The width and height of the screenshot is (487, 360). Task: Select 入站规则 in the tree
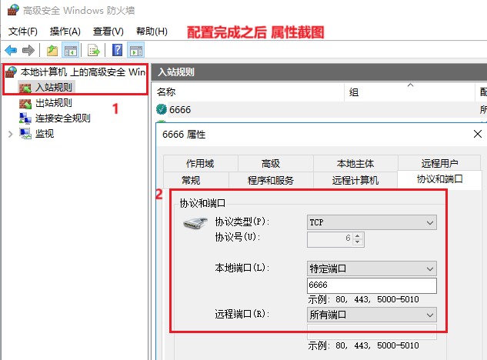(x=53, y=87)
